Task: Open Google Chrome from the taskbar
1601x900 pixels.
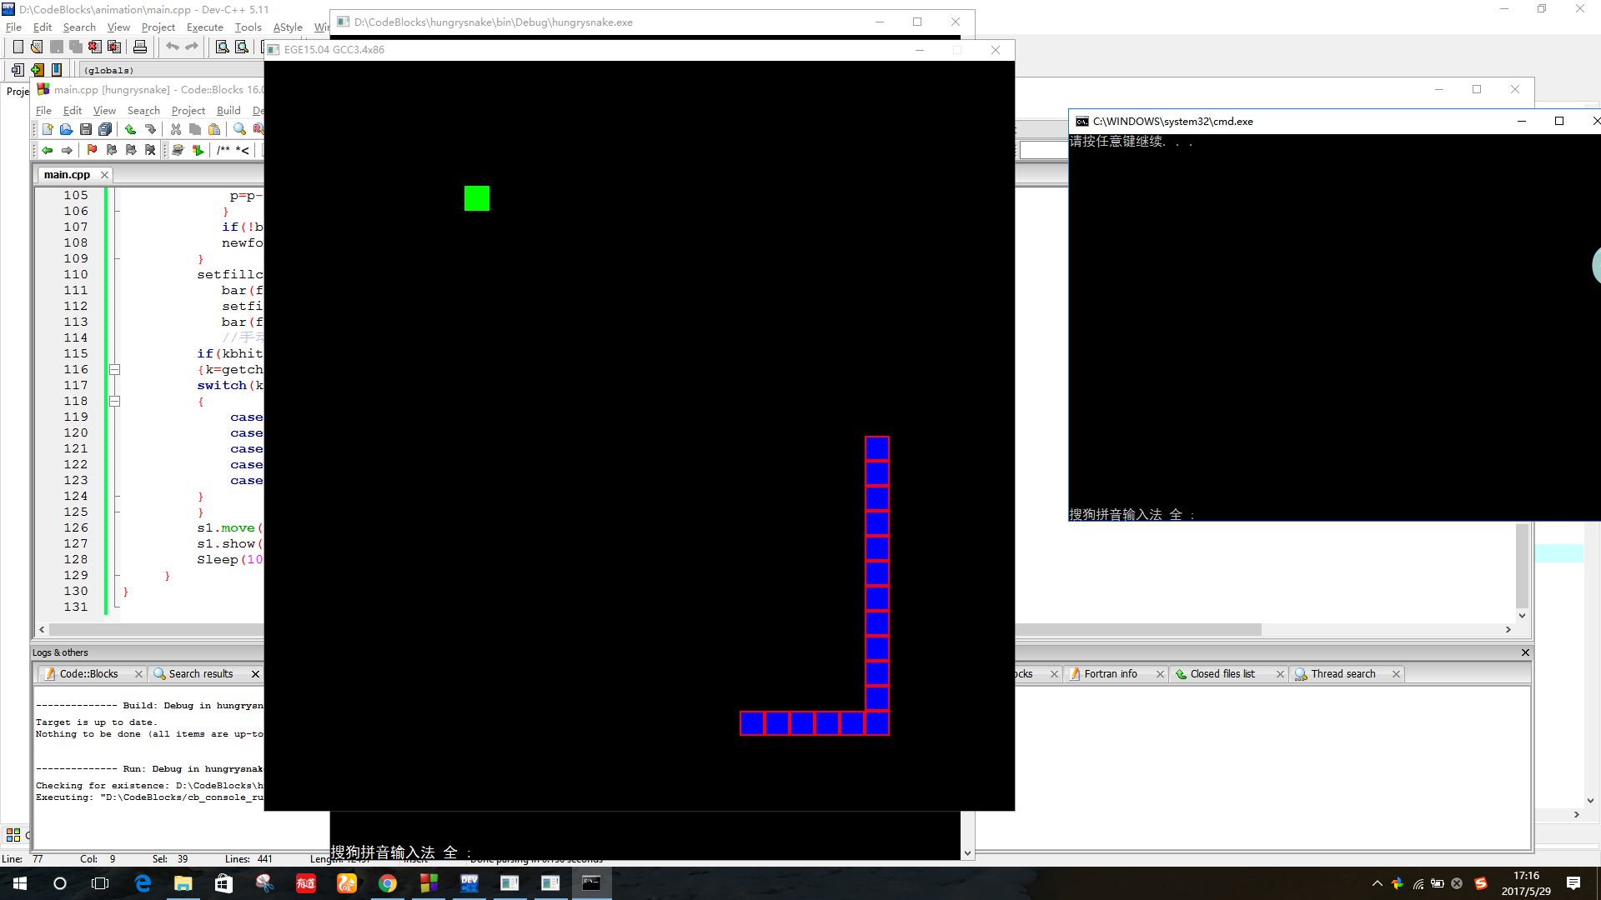Action: pos(388,883)
